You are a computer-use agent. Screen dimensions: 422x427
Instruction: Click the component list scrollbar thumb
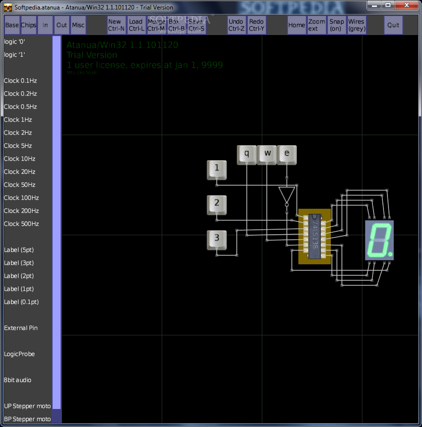[57, 222]
